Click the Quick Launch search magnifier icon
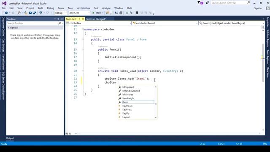 click(248, 3)
